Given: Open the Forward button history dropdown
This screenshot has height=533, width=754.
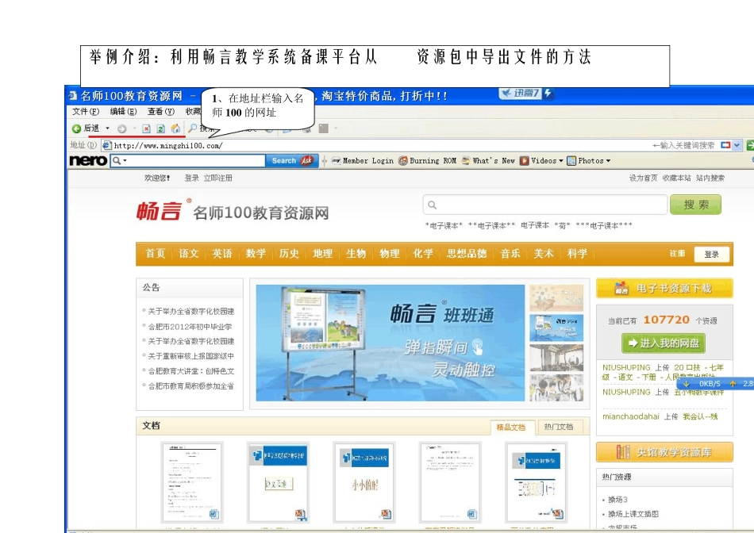Looking at the screenshot, I should pyautogui.click(x=134, y=128).
